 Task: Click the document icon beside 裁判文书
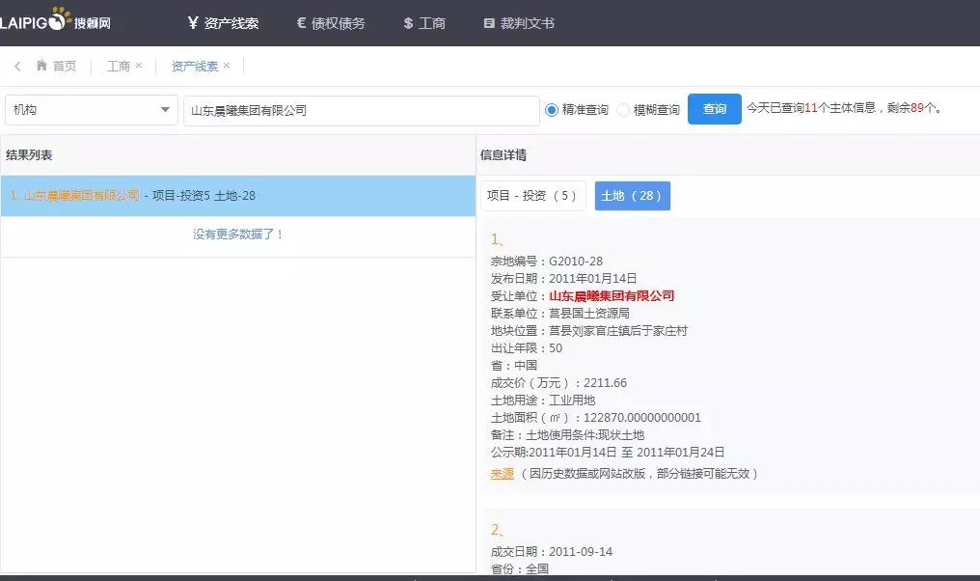click(489, 23)
